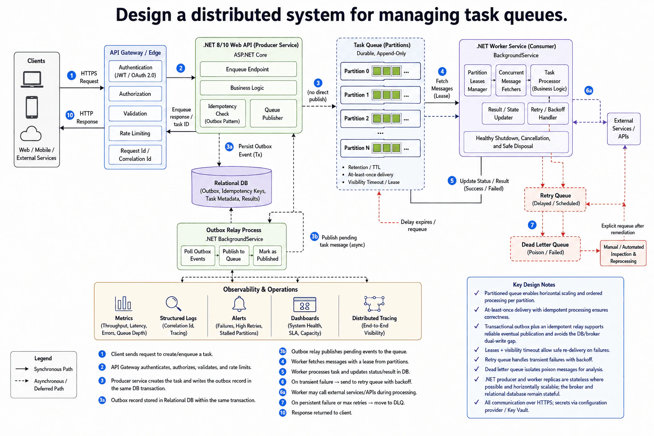Click Asynchronous / Deferred Path in the Legend
The image size is (654, 436).
(x=50, y=385)
